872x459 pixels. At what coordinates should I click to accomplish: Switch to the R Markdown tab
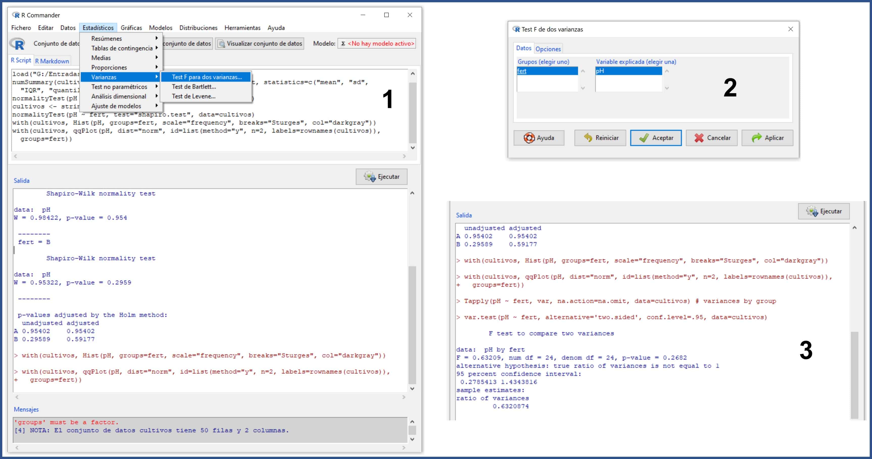pyautogui.click(x=52, y=61)
